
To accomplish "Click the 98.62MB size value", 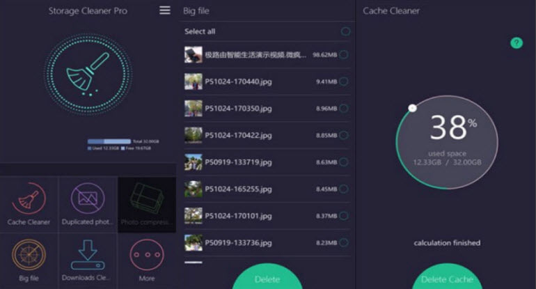I will pos(325,55).
